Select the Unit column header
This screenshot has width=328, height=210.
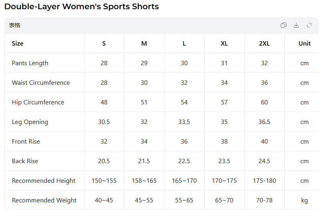304,44
